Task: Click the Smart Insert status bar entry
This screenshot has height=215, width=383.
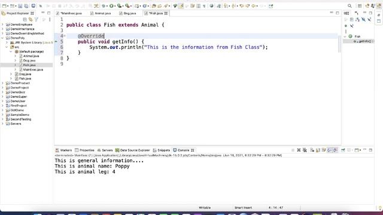Action: 243,208
